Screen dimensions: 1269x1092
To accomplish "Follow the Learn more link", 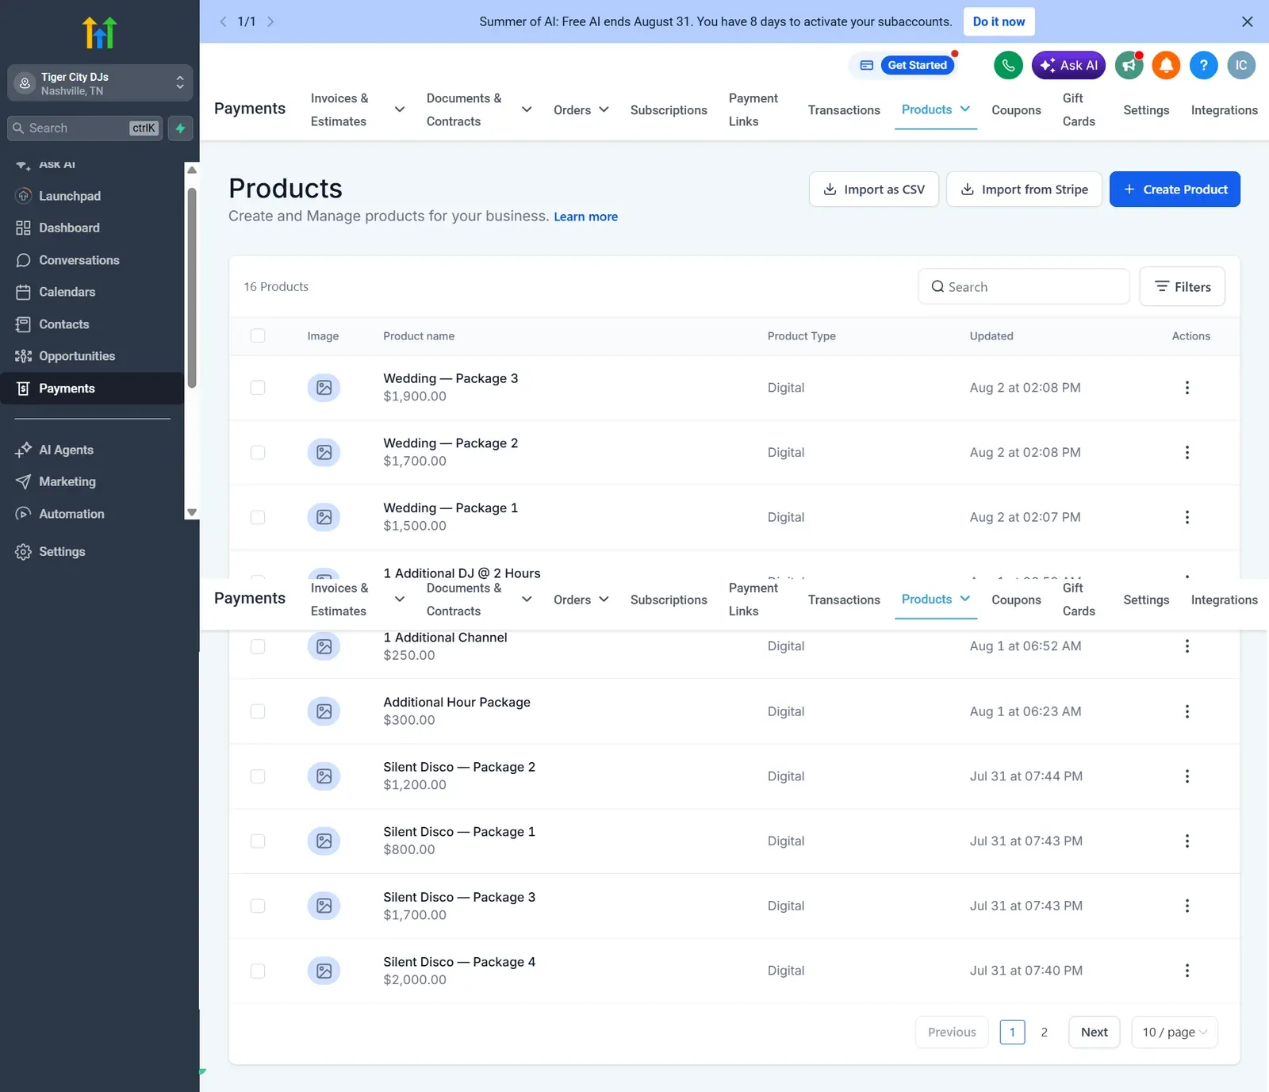I will (585, 216).
